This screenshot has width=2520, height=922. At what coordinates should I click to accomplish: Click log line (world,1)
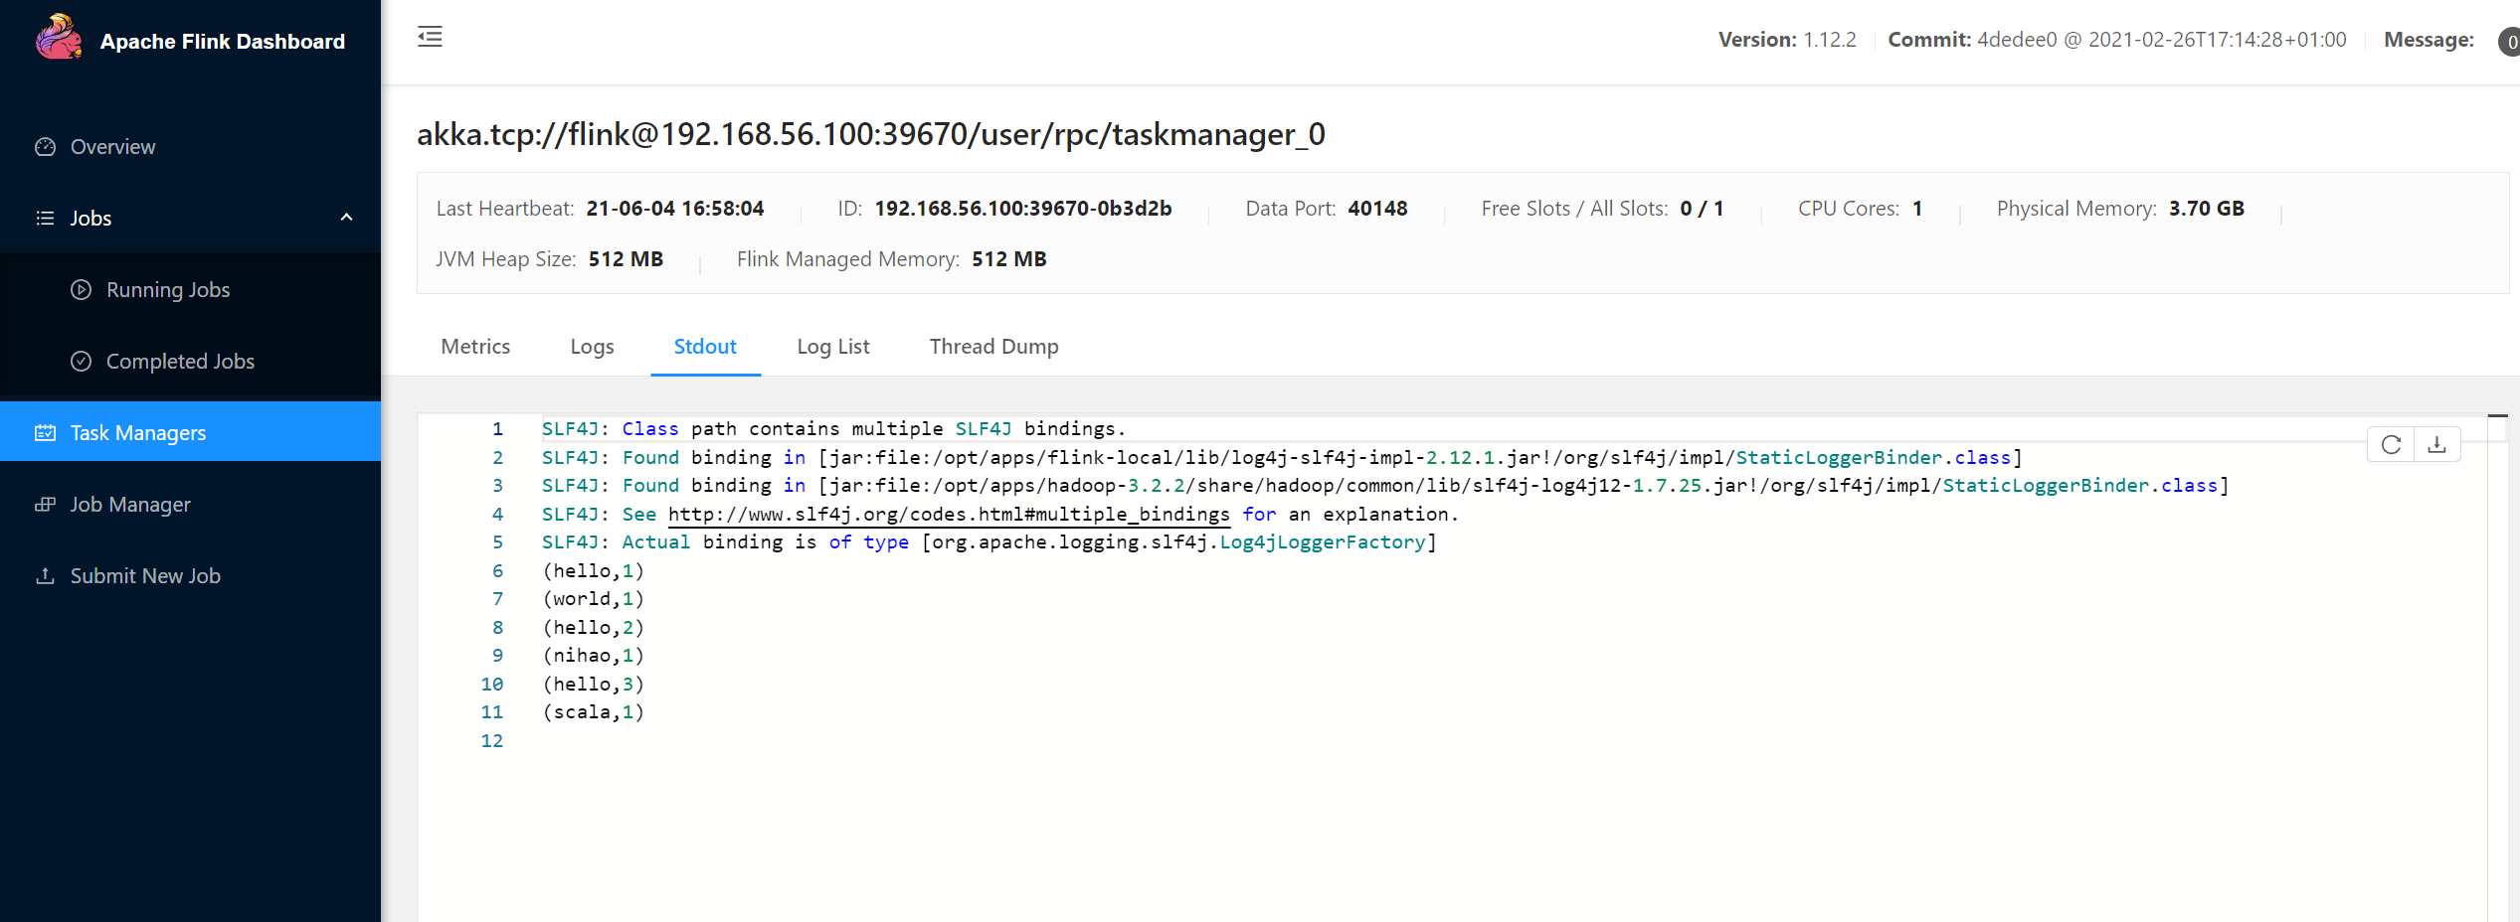point(594,599)
